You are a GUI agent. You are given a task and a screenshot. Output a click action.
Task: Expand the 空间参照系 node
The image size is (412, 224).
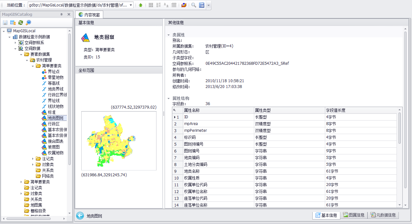coord(15,43)
